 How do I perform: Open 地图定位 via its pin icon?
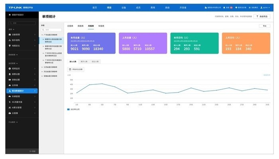[x=9, y=46]
